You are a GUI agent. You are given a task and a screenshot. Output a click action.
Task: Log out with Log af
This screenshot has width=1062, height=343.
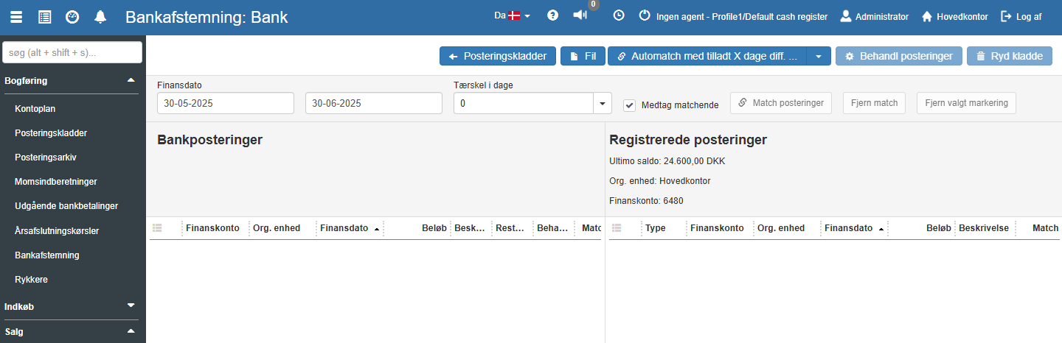tap(1021, 16)
